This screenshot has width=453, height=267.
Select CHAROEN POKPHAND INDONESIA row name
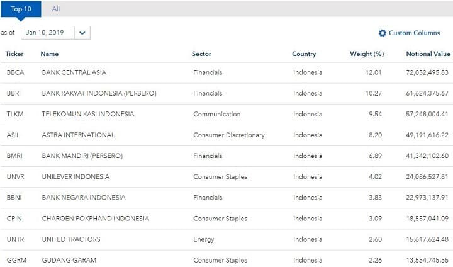tap(95, 219)
